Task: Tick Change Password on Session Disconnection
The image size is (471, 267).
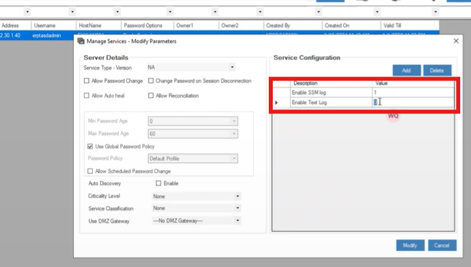Action: [151, 81]
